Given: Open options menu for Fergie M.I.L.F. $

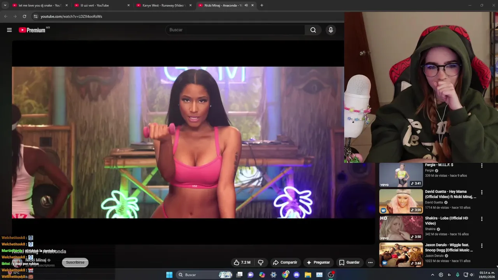Looking at the screenshot, I should tap(482, 166).
